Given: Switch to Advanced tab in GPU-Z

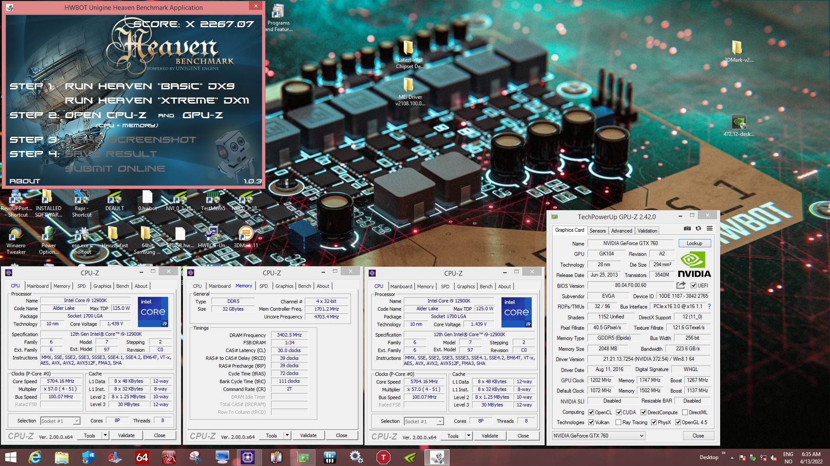Looking at the screenshot, I should (x=621, y=231).
